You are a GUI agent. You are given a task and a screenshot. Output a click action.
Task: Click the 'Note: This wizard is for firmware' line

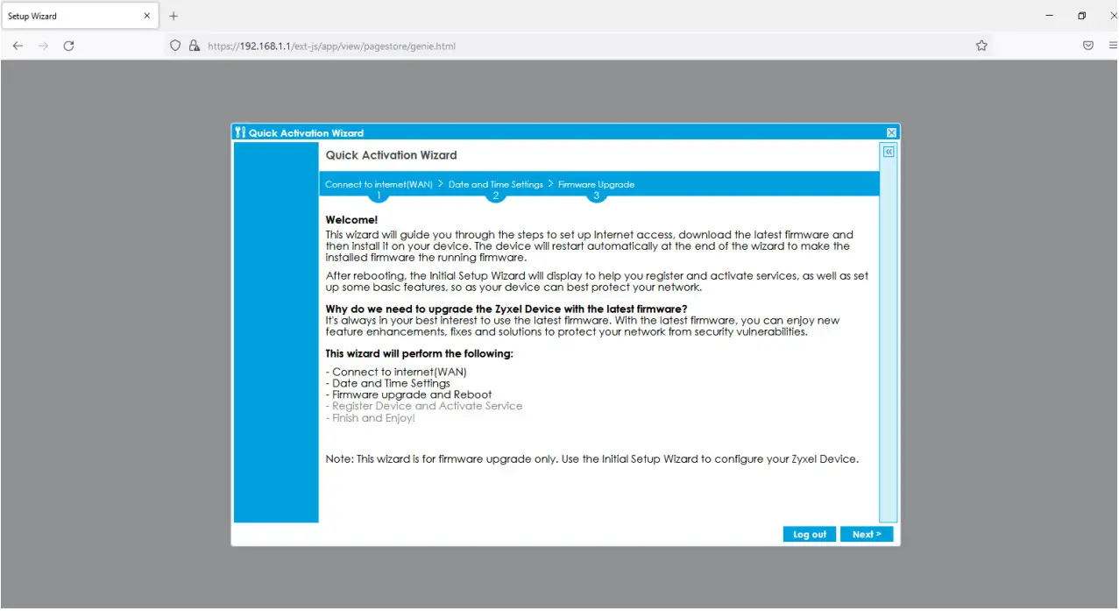[x=591, y=459]
